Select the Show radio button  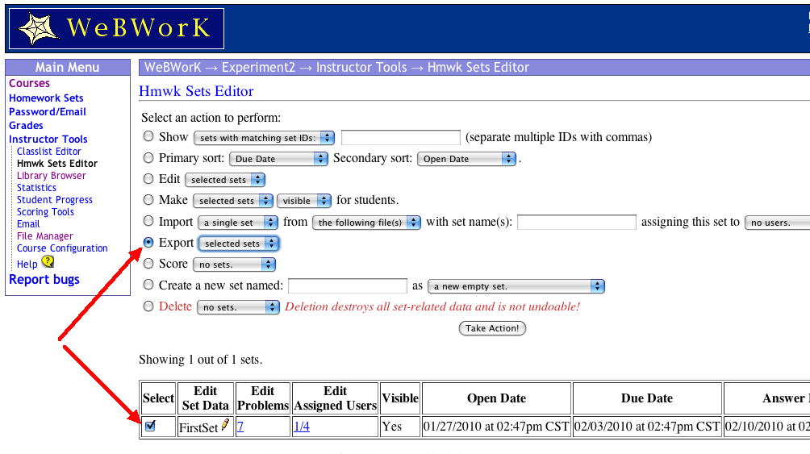point(148,136)
